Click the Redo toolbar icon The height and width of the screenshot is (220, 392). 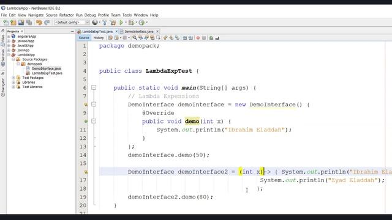click(47, 23)
